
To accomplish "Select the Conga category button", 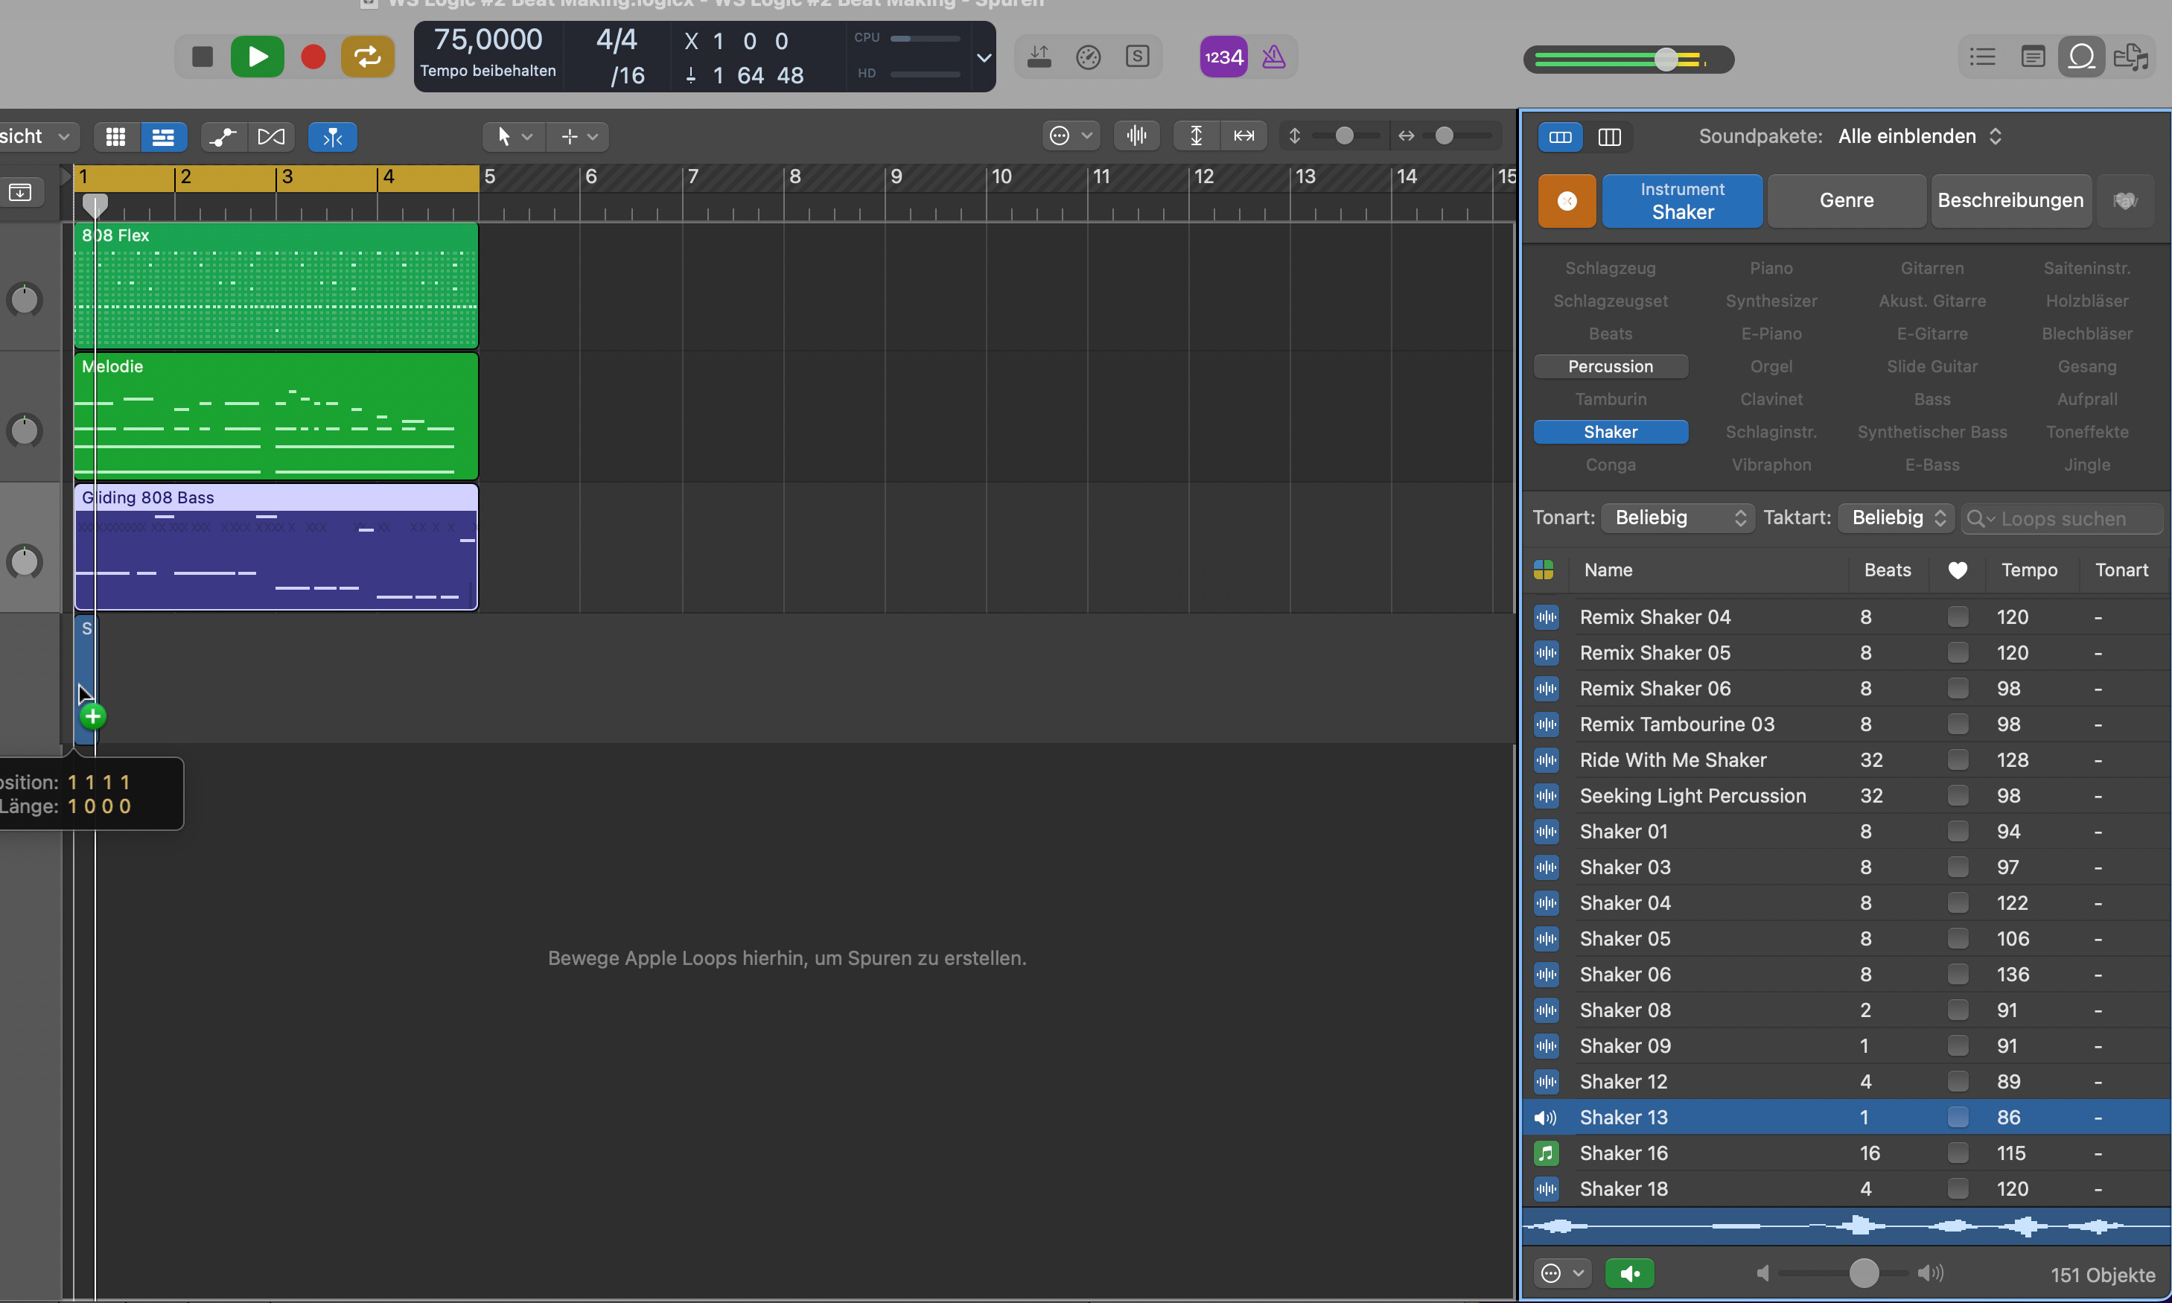I will click(1610, 465).
